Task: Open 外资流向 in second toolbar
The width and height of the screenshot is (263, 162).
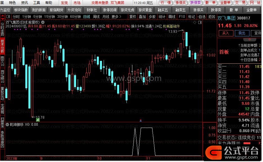Action: click(74, 10)
